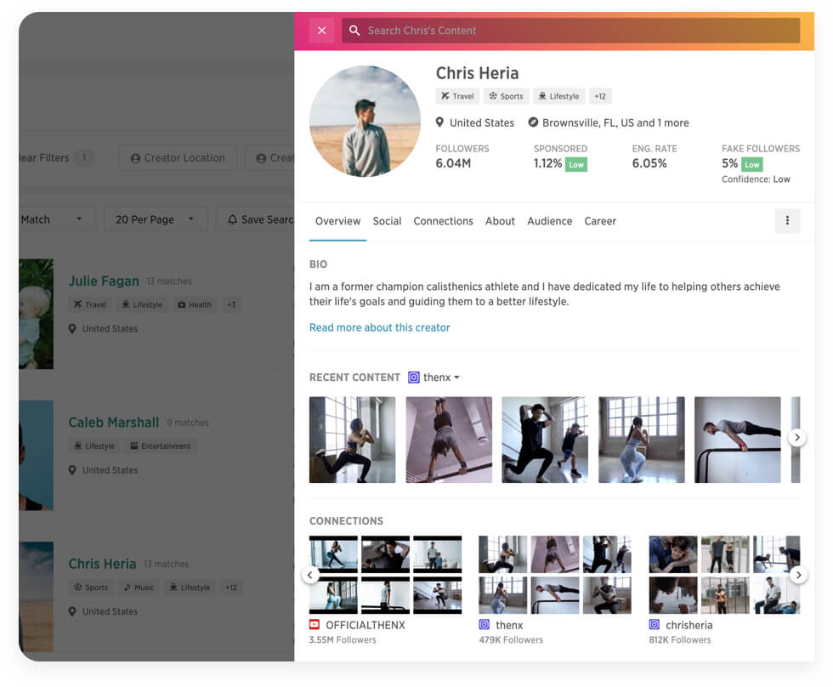Click the Instagram icon beside thenx connection
The image size is (833, 687).
pyautogui.click(x=484, y=624)
